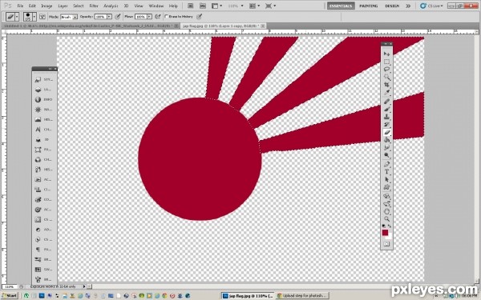Select the Pen tool
This screenshot has width=481, height=300.
(x=386, y=164)
